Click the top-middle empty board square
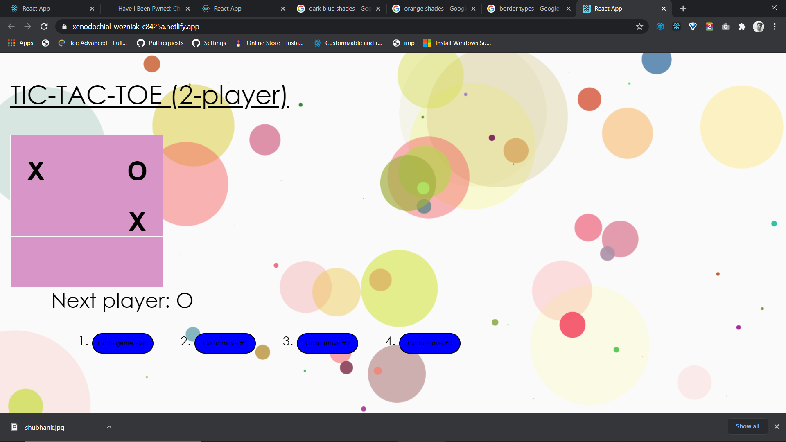786x442 pixels. click(86, 160)
